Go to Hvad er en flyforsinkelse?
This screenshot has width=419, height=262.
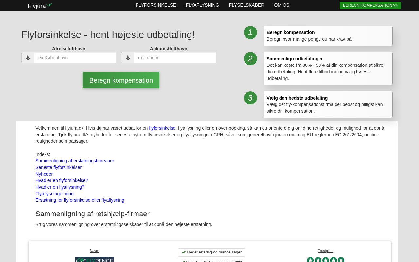tap(62, 180)
